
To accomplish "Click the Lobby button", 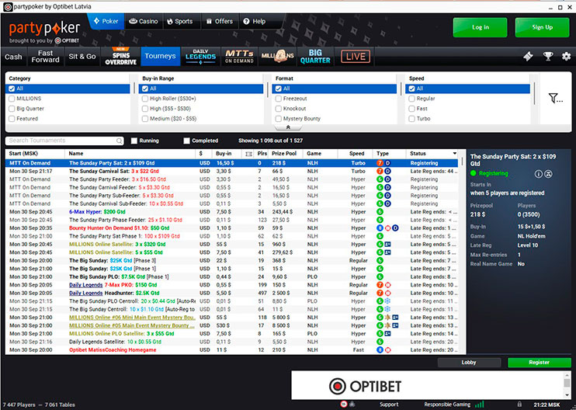I will click(469, 363).
